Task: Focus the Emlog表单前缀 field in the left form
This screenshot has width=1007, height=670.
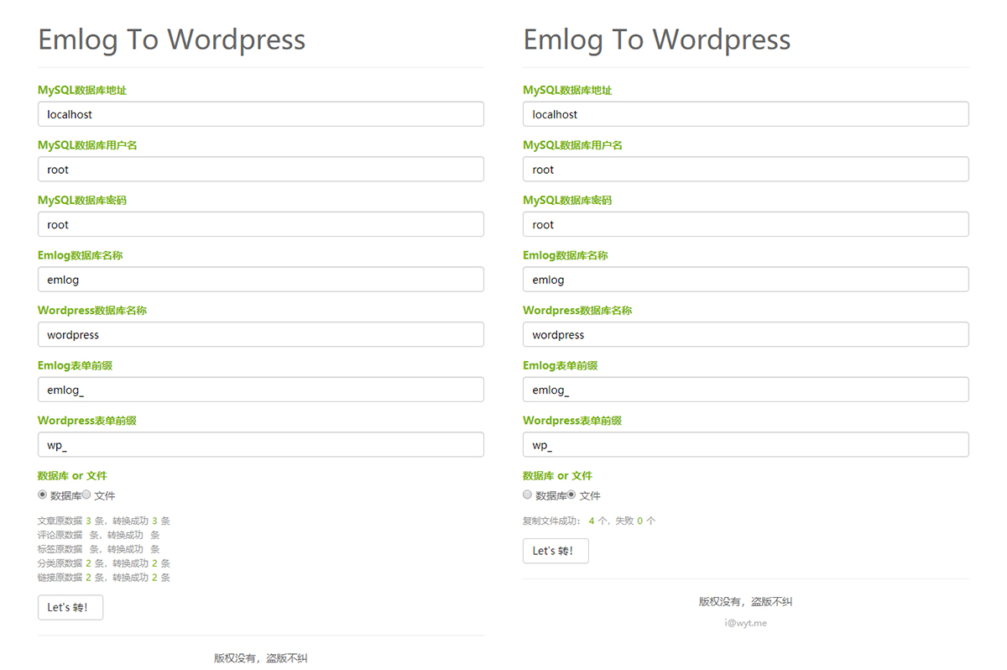Action: pos(261,390)
